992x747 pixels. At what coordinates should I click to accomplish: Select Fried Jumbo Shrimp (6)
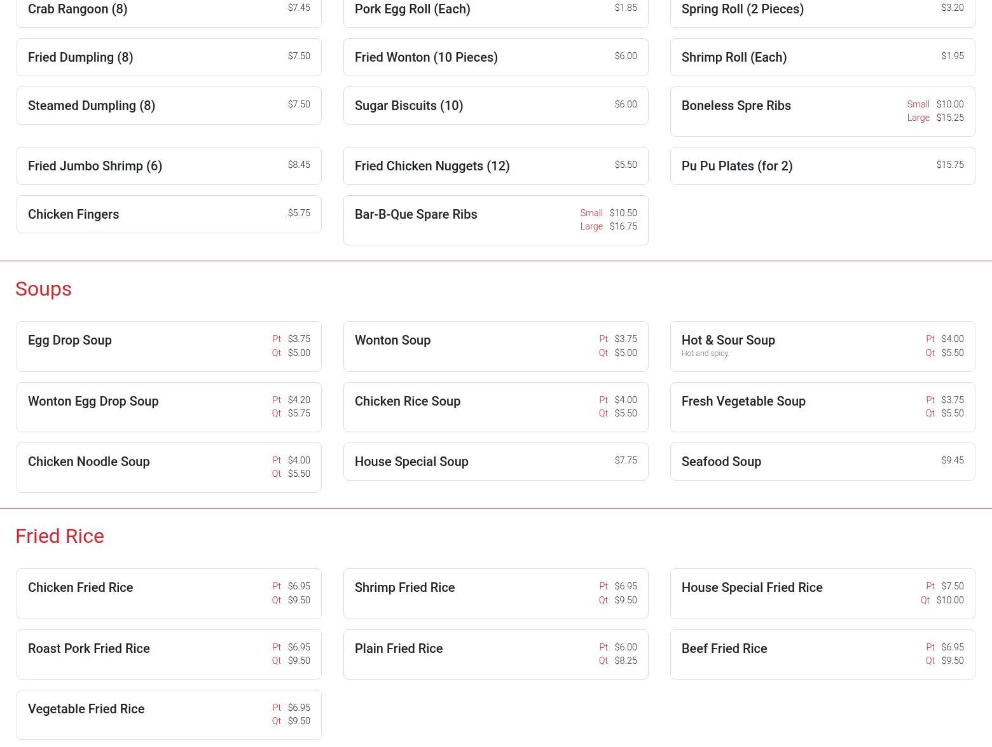[x=169, y=166]
